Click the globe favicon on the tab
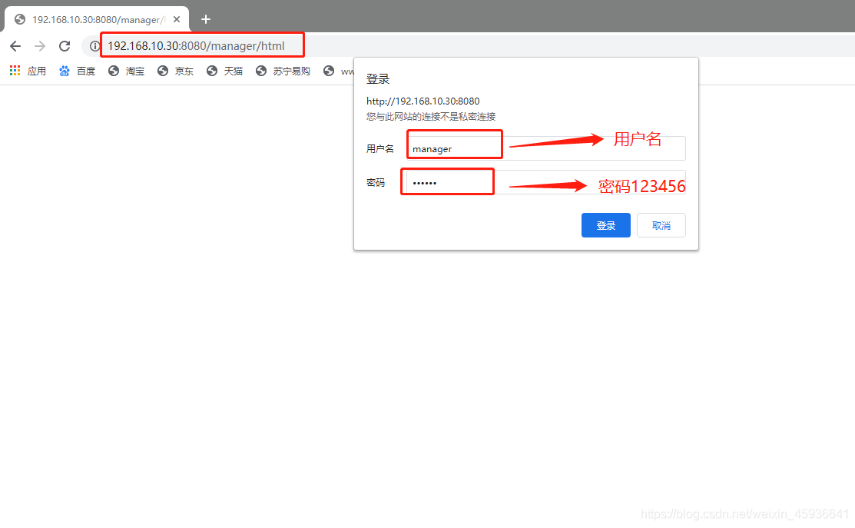 (20, 19)
